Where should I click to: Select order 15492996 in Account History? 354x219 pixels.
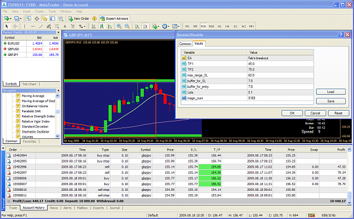(x=176, y=167)
